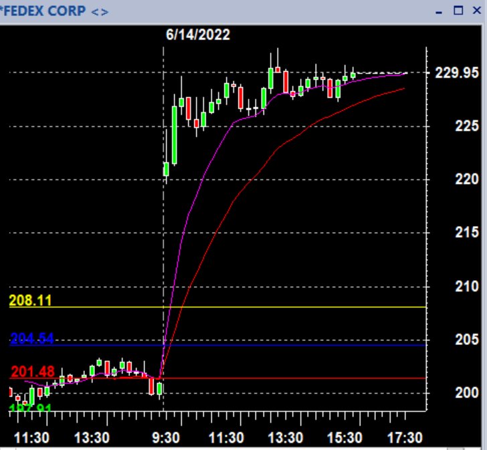Select the blue 204.54 level label

[x=32, y=338]
